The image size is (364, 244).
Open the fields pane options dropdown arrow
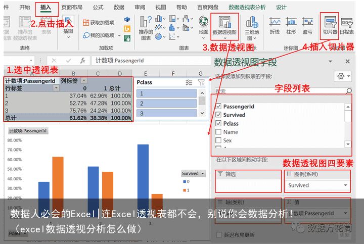pyautogui.click(x=330, y=61)
